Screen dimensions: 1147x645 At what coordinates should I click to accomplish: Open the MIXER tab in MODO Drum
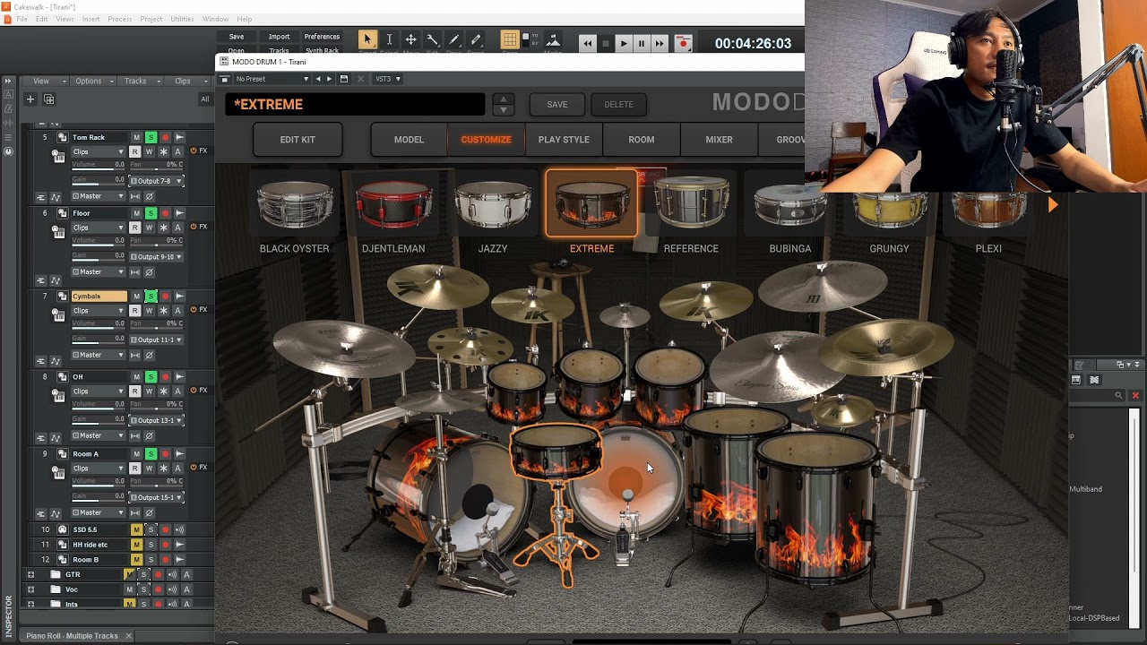click(x=719, y=140)
